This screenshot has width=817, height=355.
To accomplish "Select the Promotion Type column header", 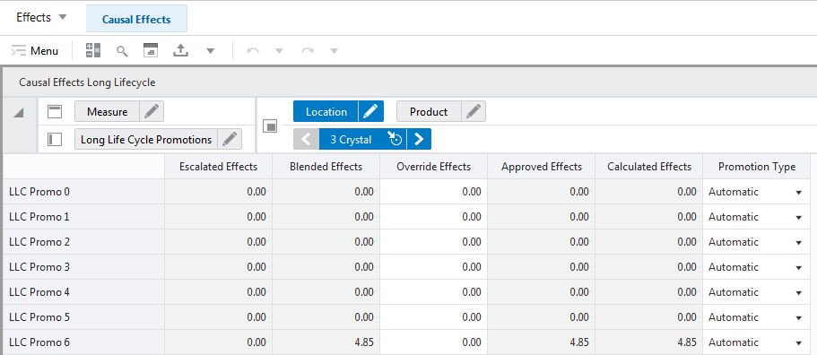I will 757,167.
